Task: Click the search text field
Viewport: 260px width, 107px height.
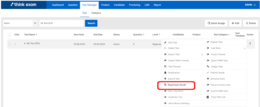Action: 61,23
